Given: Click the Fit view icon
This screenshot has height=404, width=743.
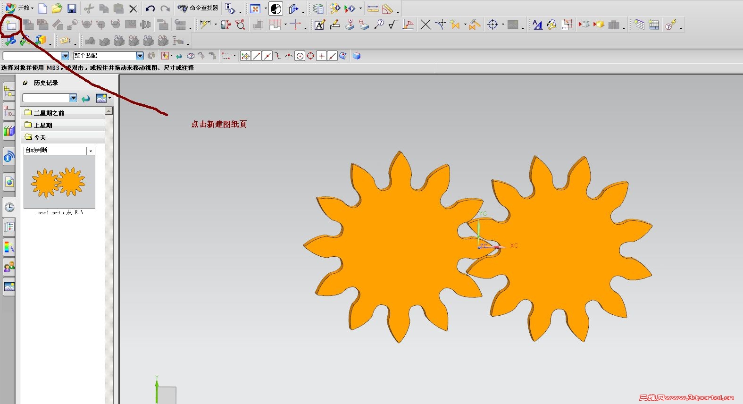Looking at the screenshot, I should [255, 8].
